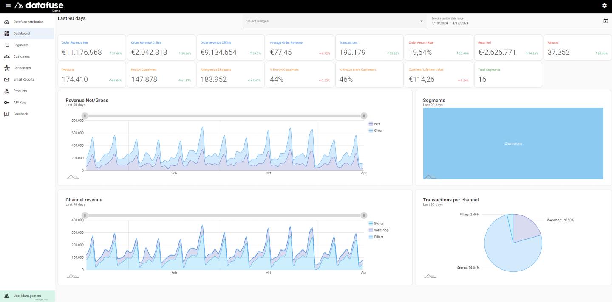
Task: Click the chart logo under Revenue Net/Gross
Action: (73, 176)
